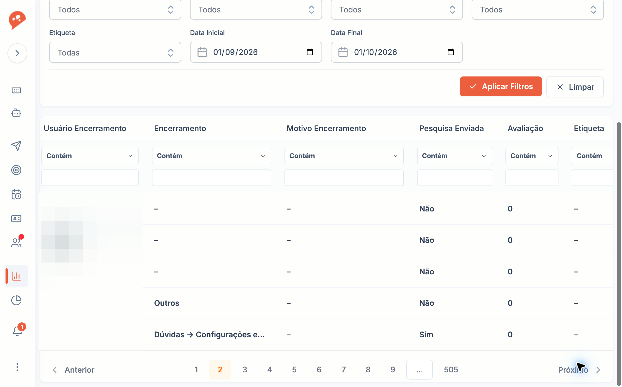Image resolution: width=622 pixels, height=387 pixels.
Task: Open the three-dot more options menu
Action: [x=17, y=367]
